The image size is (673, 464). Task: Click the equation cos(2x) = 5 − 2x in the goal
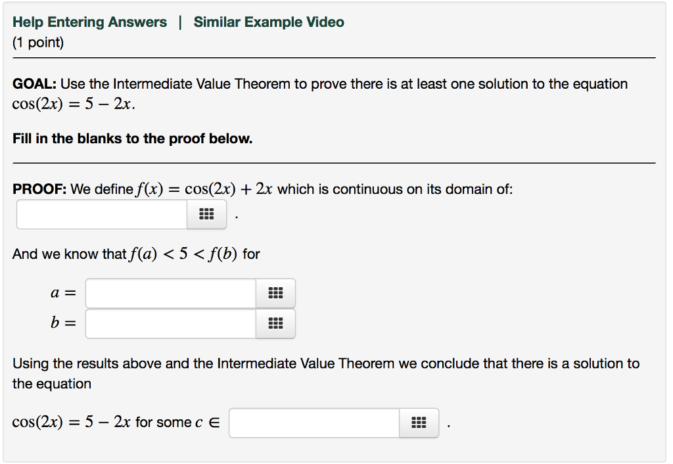(x=74, y=104)
